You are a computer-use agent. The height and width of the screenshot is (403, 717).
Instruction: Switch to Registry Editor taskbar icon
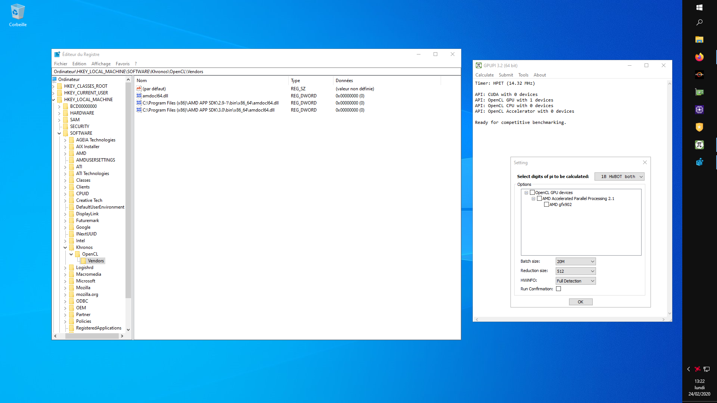coord(699,162)
